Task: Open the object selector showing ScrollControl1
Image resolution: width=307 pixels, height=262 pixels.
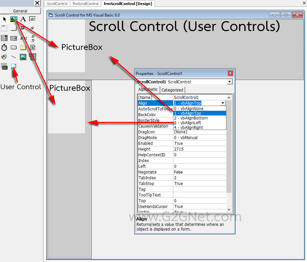Action: (x=229, y=82)
